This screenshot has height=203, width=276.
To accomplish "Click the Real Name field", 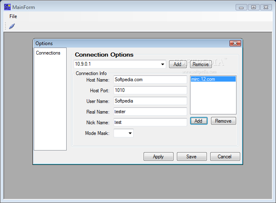I will click(150, 112).
